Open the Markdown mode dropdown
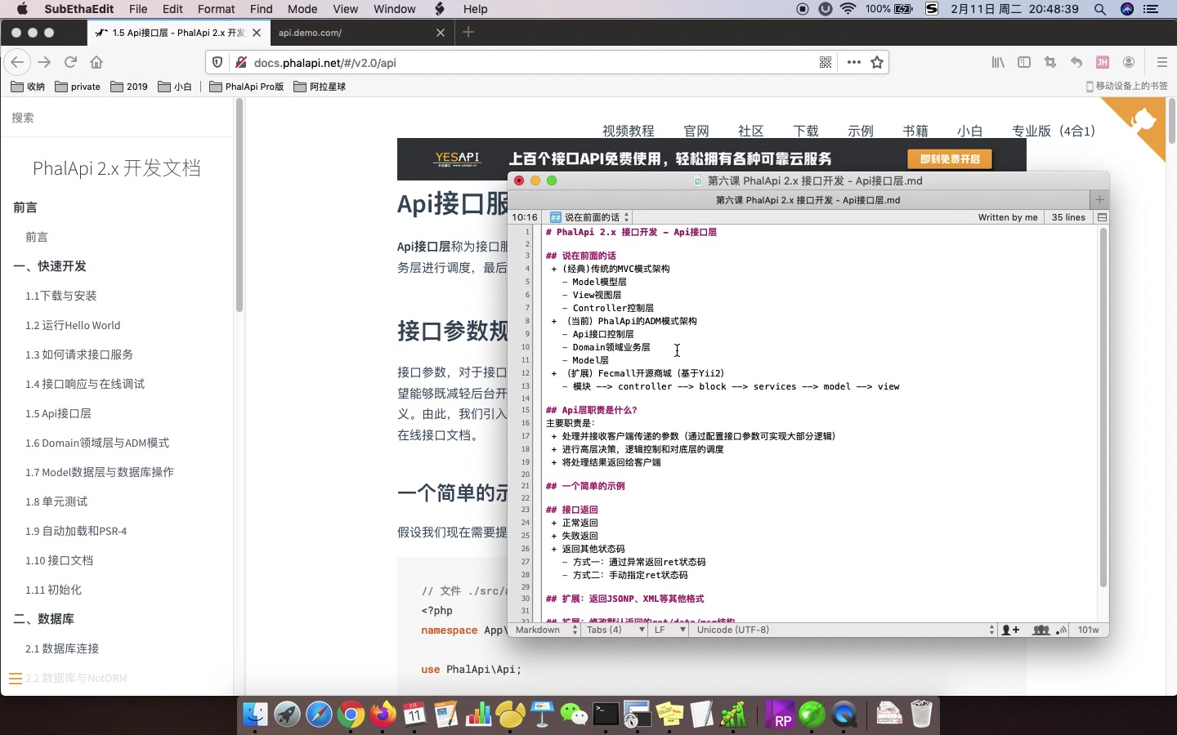This screenshot has height=735, width=1177. pos(546,630)
